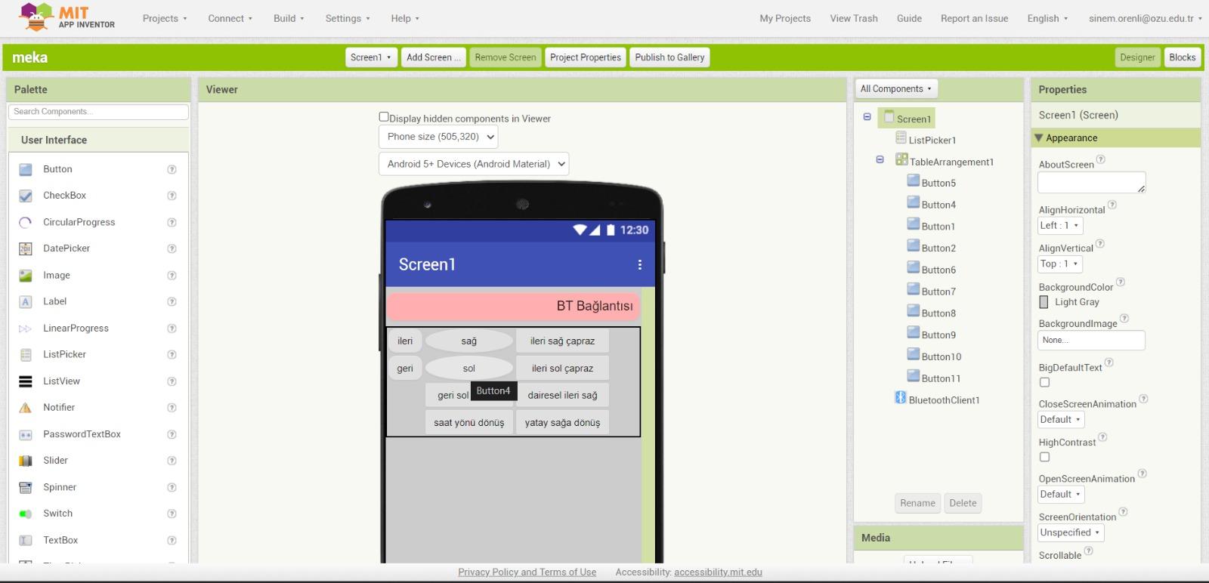1209x583 pixels.
Task: Collapse the Appearance properties section
Action: coord(1039,137)
